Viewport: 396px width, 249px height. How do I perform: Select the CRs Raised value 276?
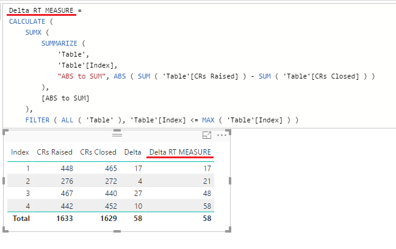67,181
